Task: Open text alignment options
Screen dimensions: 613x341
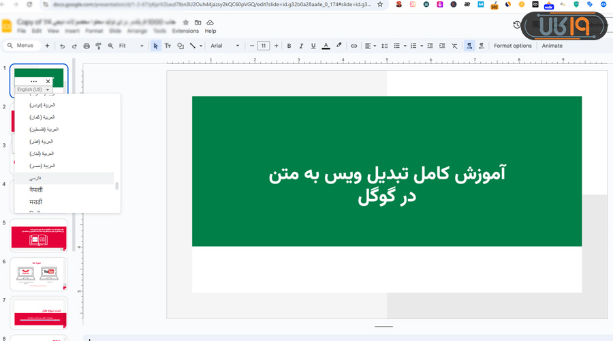Action: (368, 46)
